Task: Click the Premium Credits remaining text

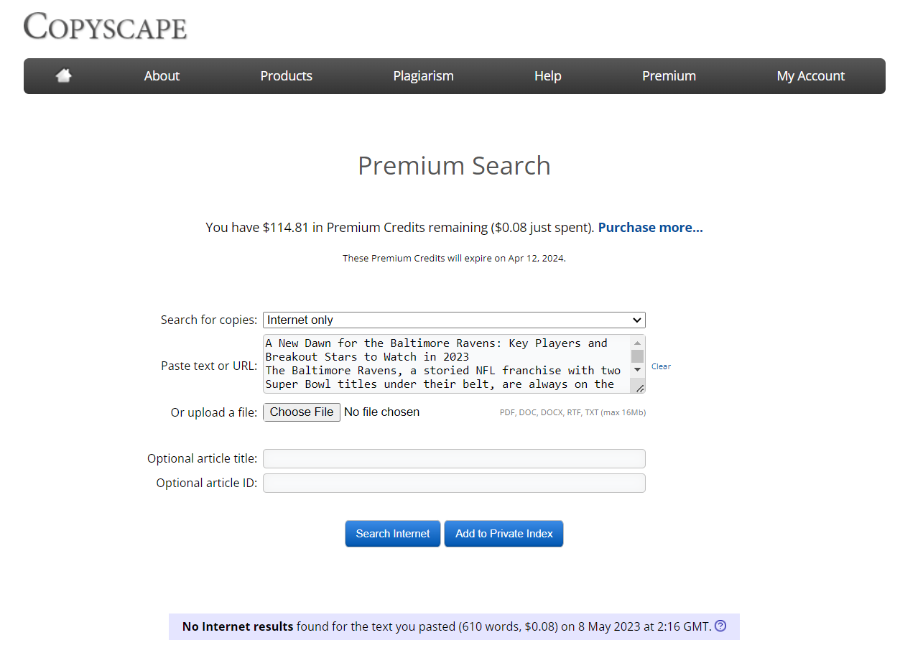Action: coord(399,227)
